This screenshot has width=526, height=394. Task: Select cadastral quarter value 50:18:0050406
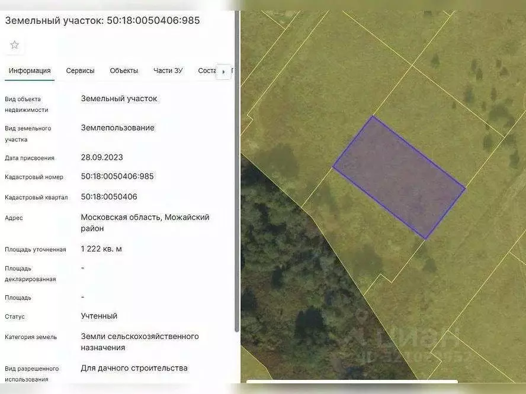[109, 196]
